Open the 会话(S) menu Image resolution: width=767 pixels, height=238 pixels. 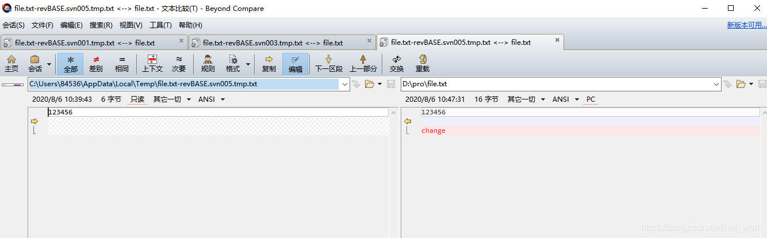[x=14, y=25]
